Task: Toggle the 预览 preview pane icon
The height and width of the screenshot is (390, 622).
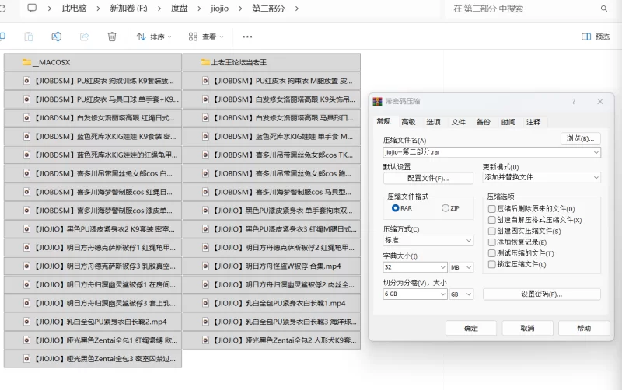Action: [596, 37]
